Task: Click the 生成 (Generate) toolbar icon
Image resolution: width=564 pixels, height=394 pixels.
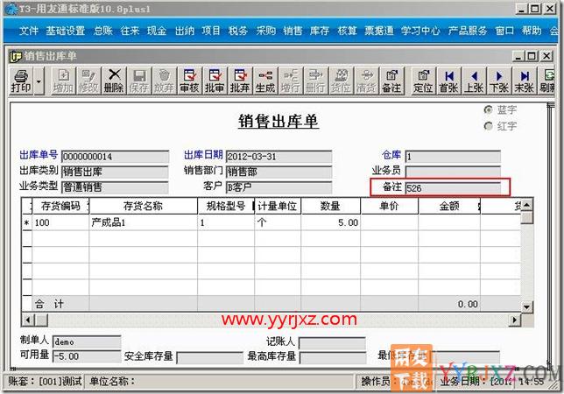Action: [265, 81]
